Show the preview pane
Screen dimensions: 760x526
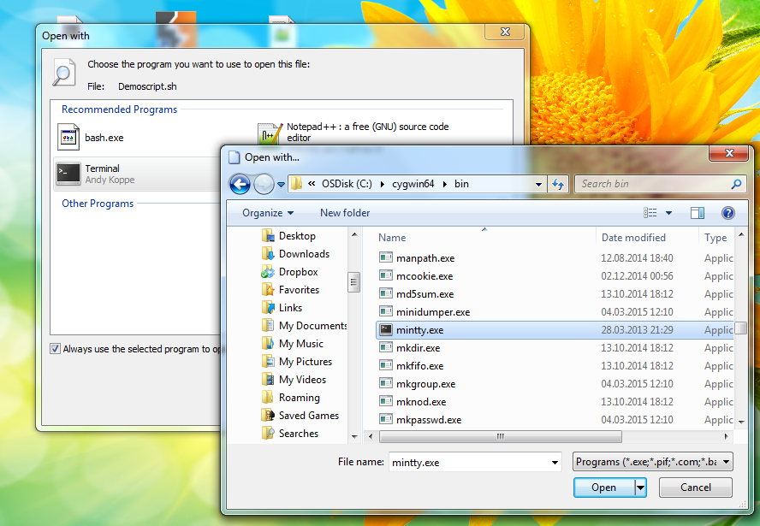[x=698, y=213]
